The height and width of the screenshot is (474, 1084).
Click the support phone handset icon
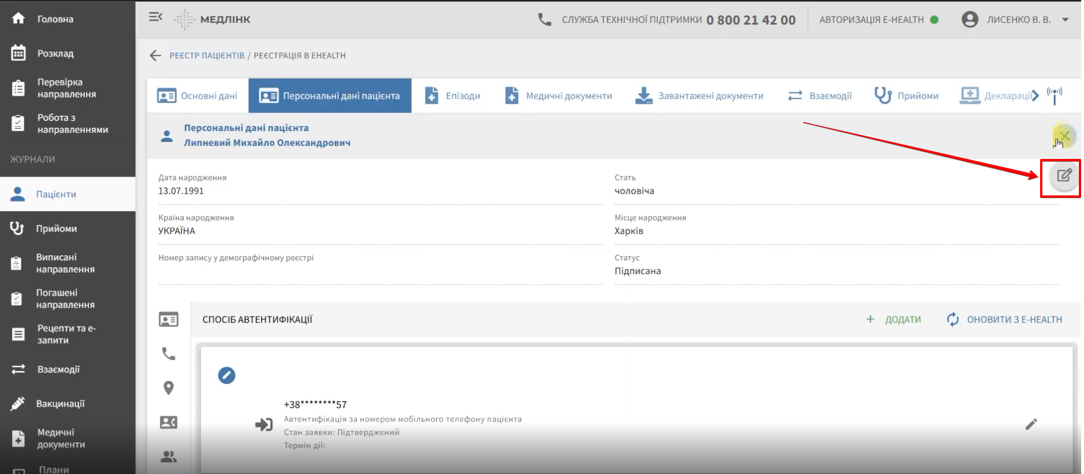point(545,20)
